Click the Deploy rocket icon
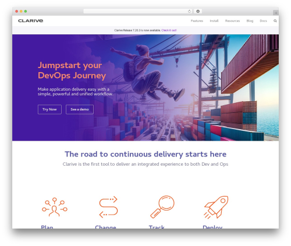 pyautogui.click(x=216, y=207)
